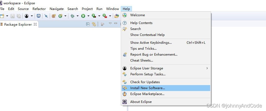Screen dimensions: 266x111
Task: Select Show Active Keybindings...
Action: pos(166,42)
